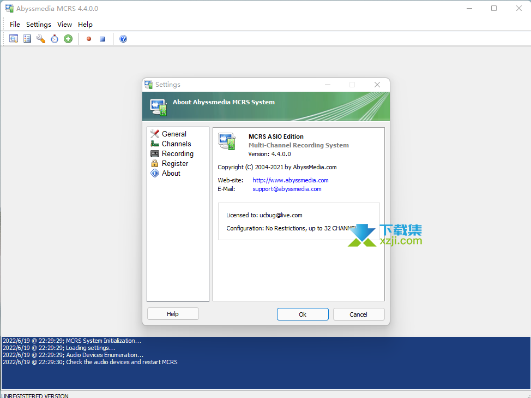
Task: Click the Recording cassette icon
Action: pos(155,153)
